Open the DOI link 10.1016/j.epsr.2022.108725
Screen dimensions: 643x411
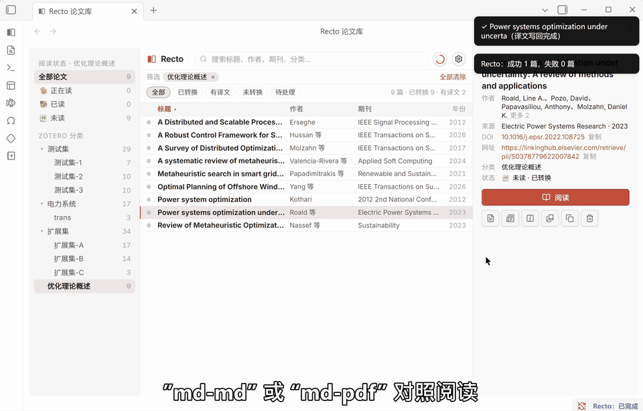543,137
